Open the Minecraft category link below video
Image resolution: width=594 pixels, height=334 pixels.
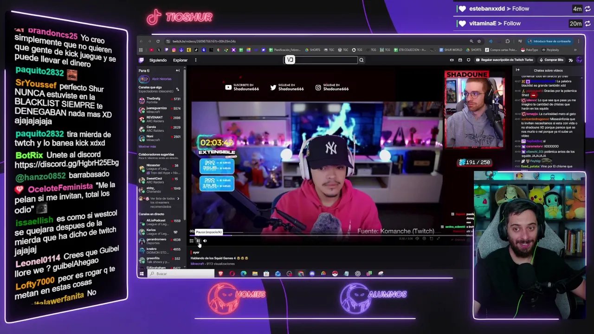point(197,264)
